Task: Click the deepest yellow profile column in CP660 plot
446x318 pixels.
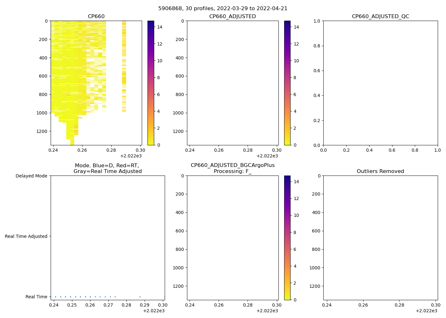Action: point(72,140)
